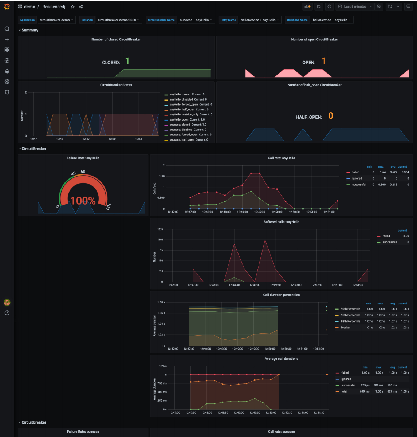Click the Grafana logo home icon
Image resolution: width=417 pixels, height=437 pixels.
tap(7, 7)
